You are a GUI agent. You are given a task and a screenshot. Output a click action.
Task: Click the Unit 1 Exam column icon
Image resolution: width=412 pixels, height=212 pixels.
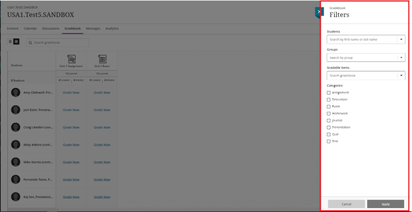(x=102, y=59)
